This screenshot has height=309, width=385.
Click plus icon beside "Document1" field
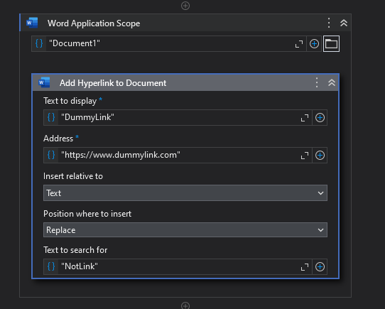pos(314,44)
